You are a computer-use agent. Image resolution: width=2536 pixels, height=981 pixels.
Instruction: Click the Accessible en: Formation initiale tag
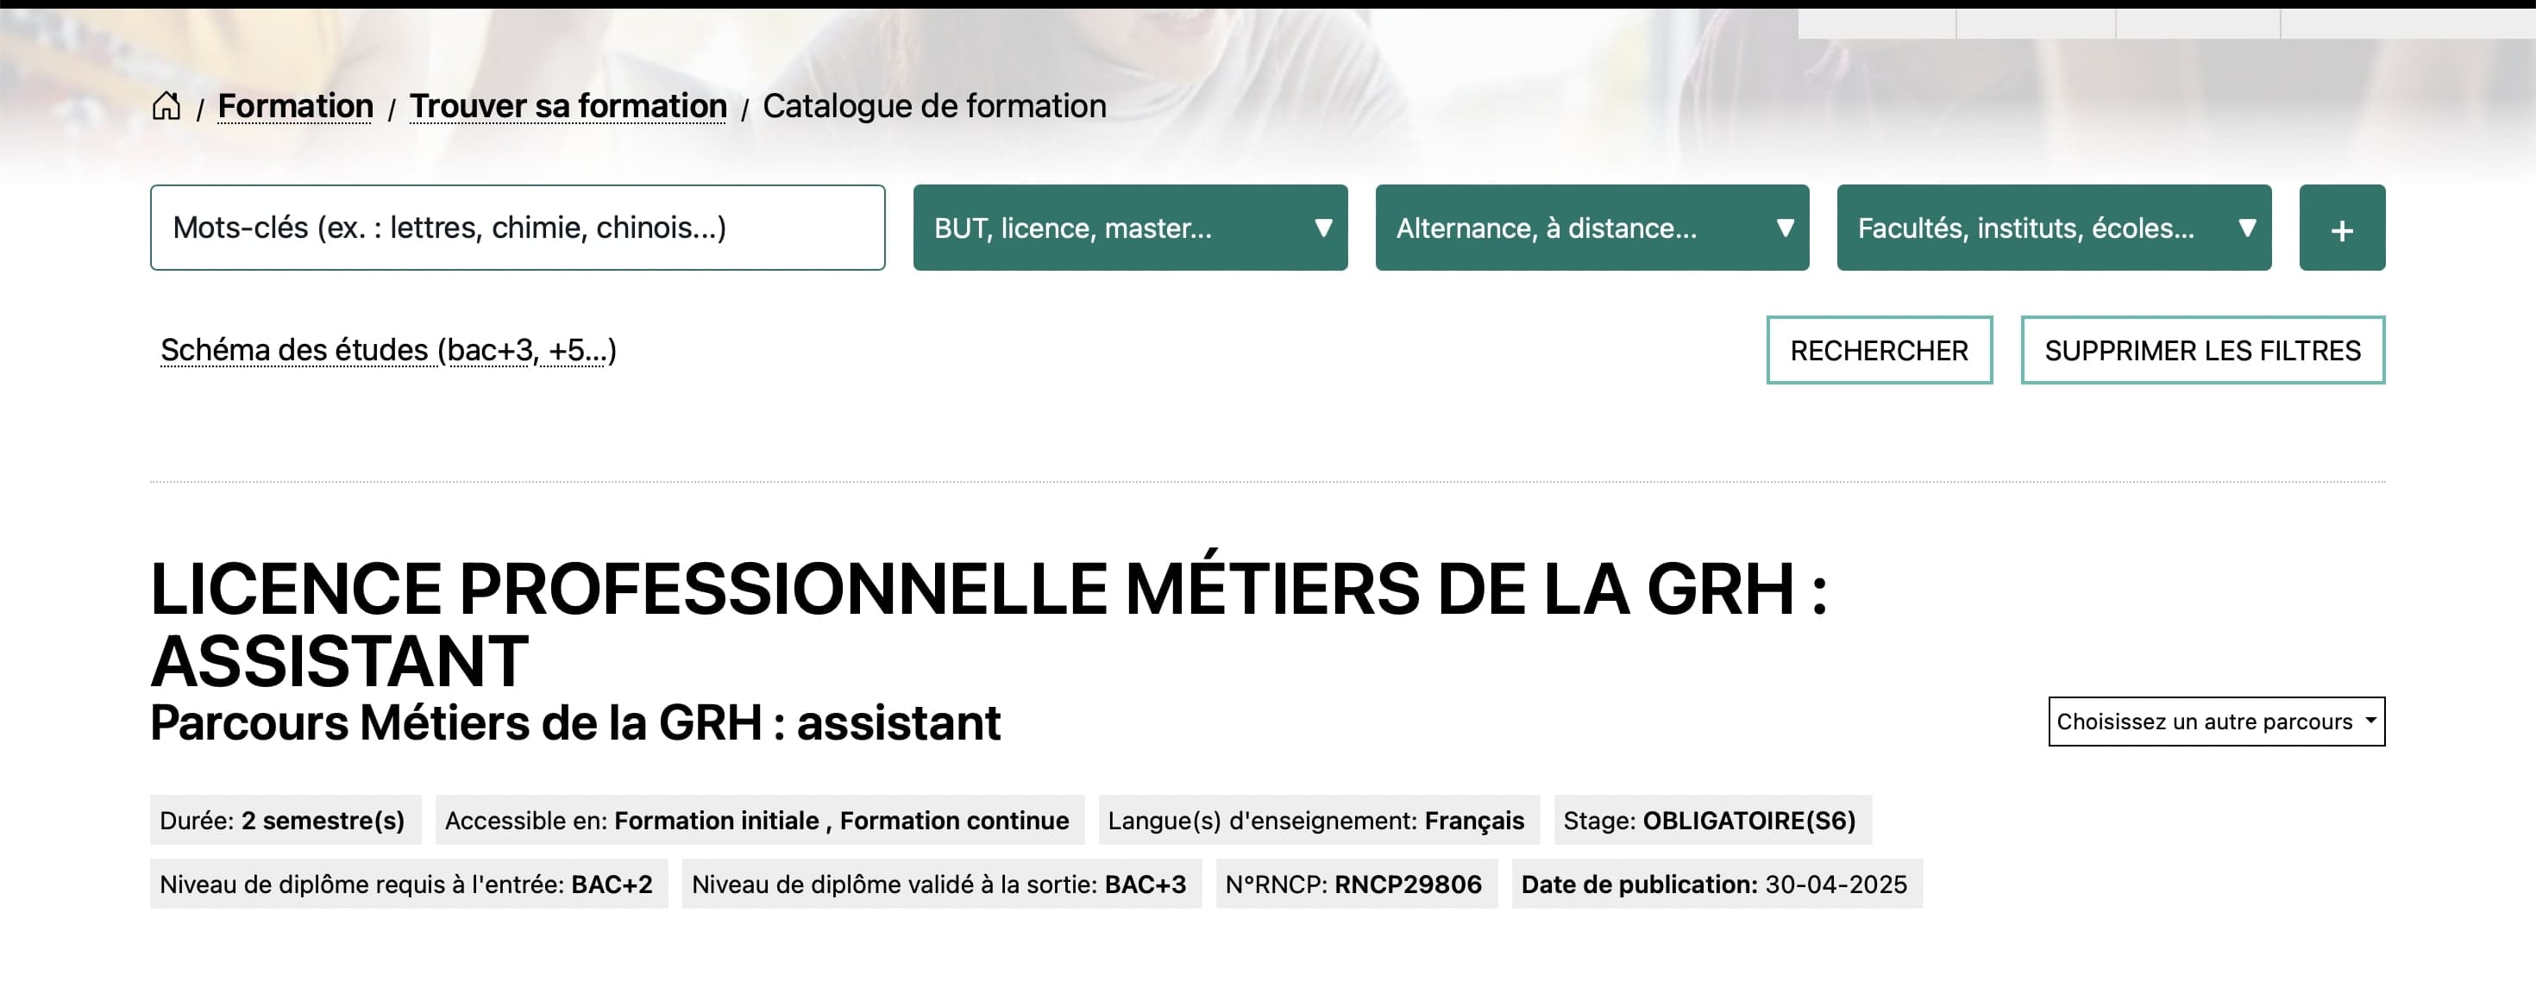tap(759, 821)
